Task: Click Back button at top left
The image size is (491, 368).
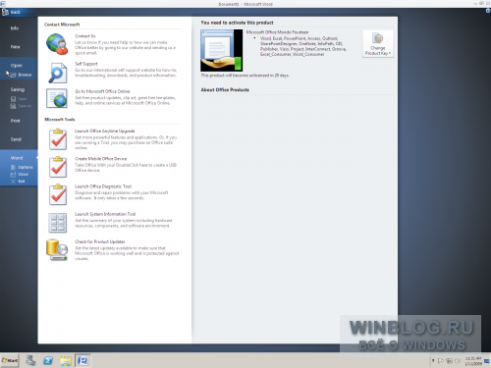Action: (x=11, y=12)
